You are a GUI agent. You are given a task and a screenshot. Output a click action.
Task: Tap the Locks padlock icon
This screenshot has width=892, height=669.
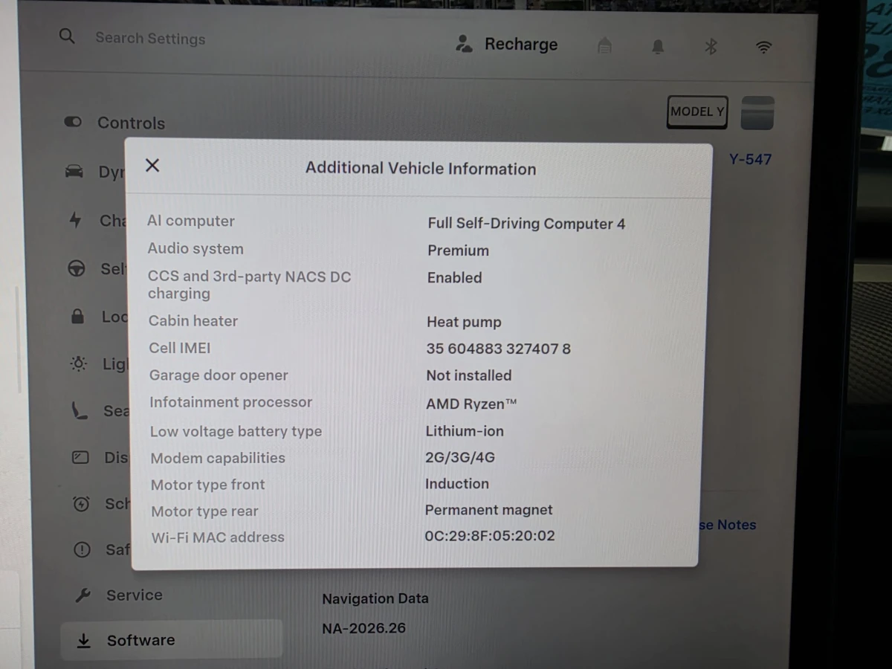[77, 317]
